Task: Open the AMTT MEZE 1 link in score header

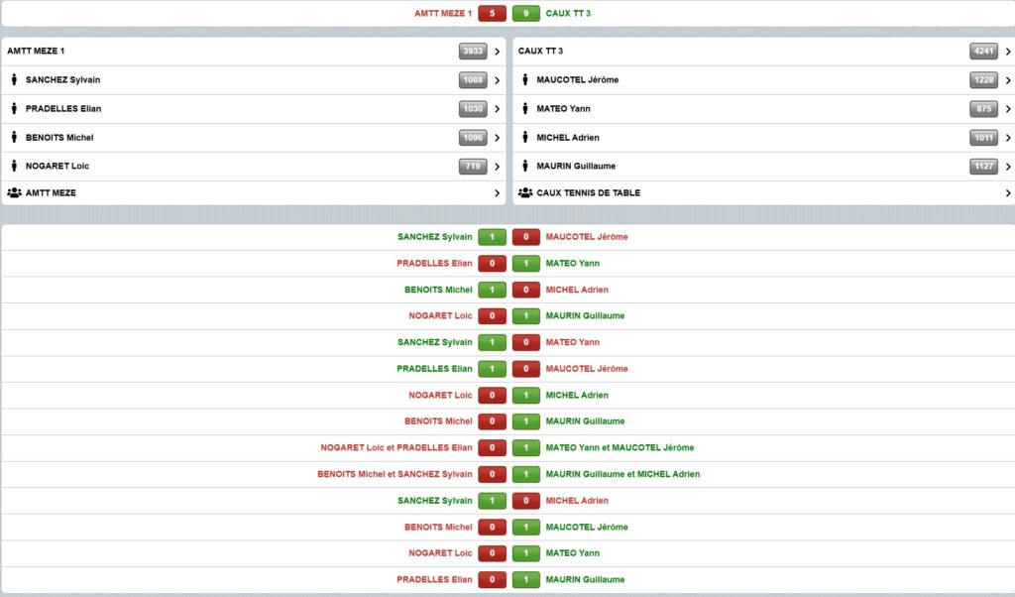Action: click(443, 14)
